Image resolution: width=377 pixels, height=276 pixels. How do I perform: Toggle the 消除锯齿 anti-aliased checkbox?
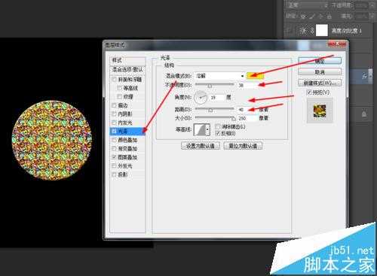pos(218,126)
